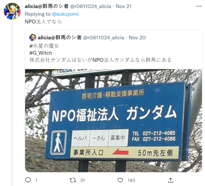Open the main tweet author display name
The image size is (205, 186).
[x=47, y=6]
